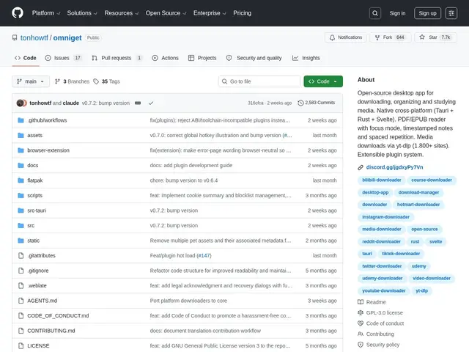
Task: Click the link icon beside discord URL
Action: pyautogui.click(x=361, y=167)
